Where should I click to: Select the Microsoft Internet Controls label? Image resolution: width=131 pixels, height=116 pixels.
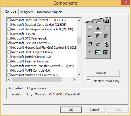pyautogui.click(x=30, y=61)
